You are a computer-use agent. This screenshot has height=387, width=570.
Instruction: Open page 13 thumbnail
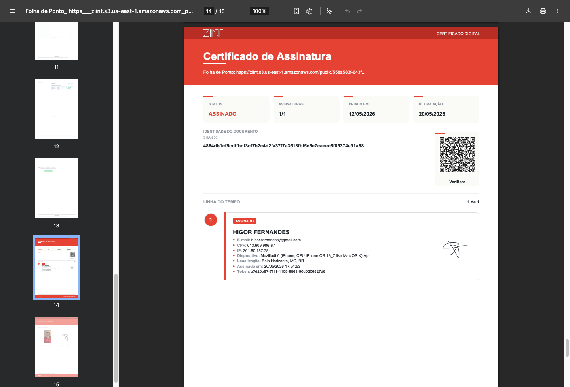[57, 188]
